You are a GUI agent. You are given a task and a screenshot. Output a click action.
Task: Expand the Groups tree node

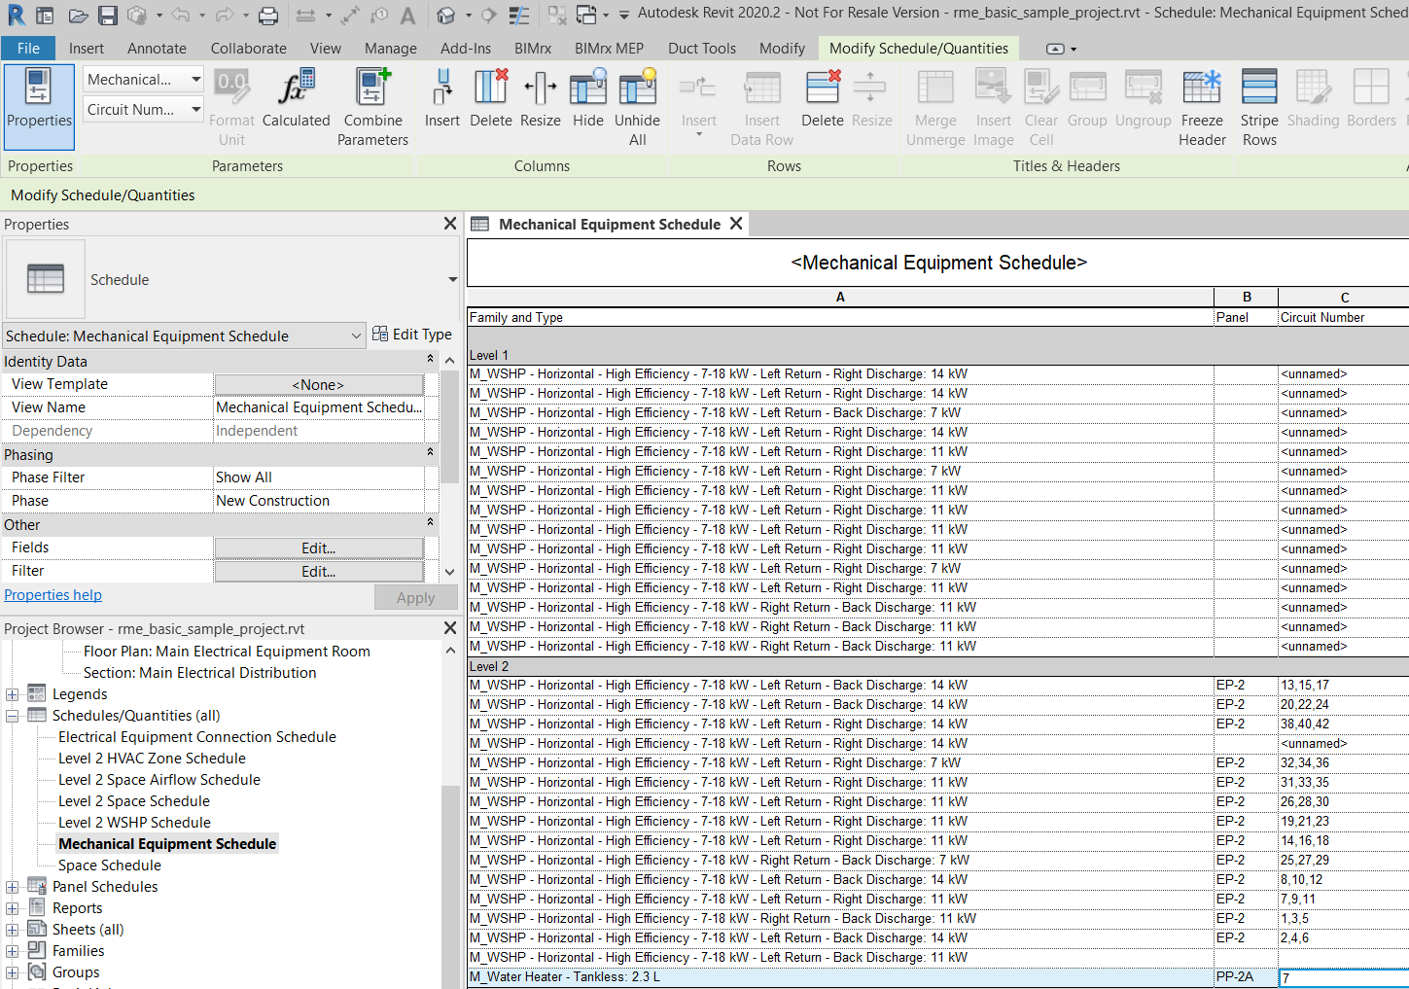12,972
